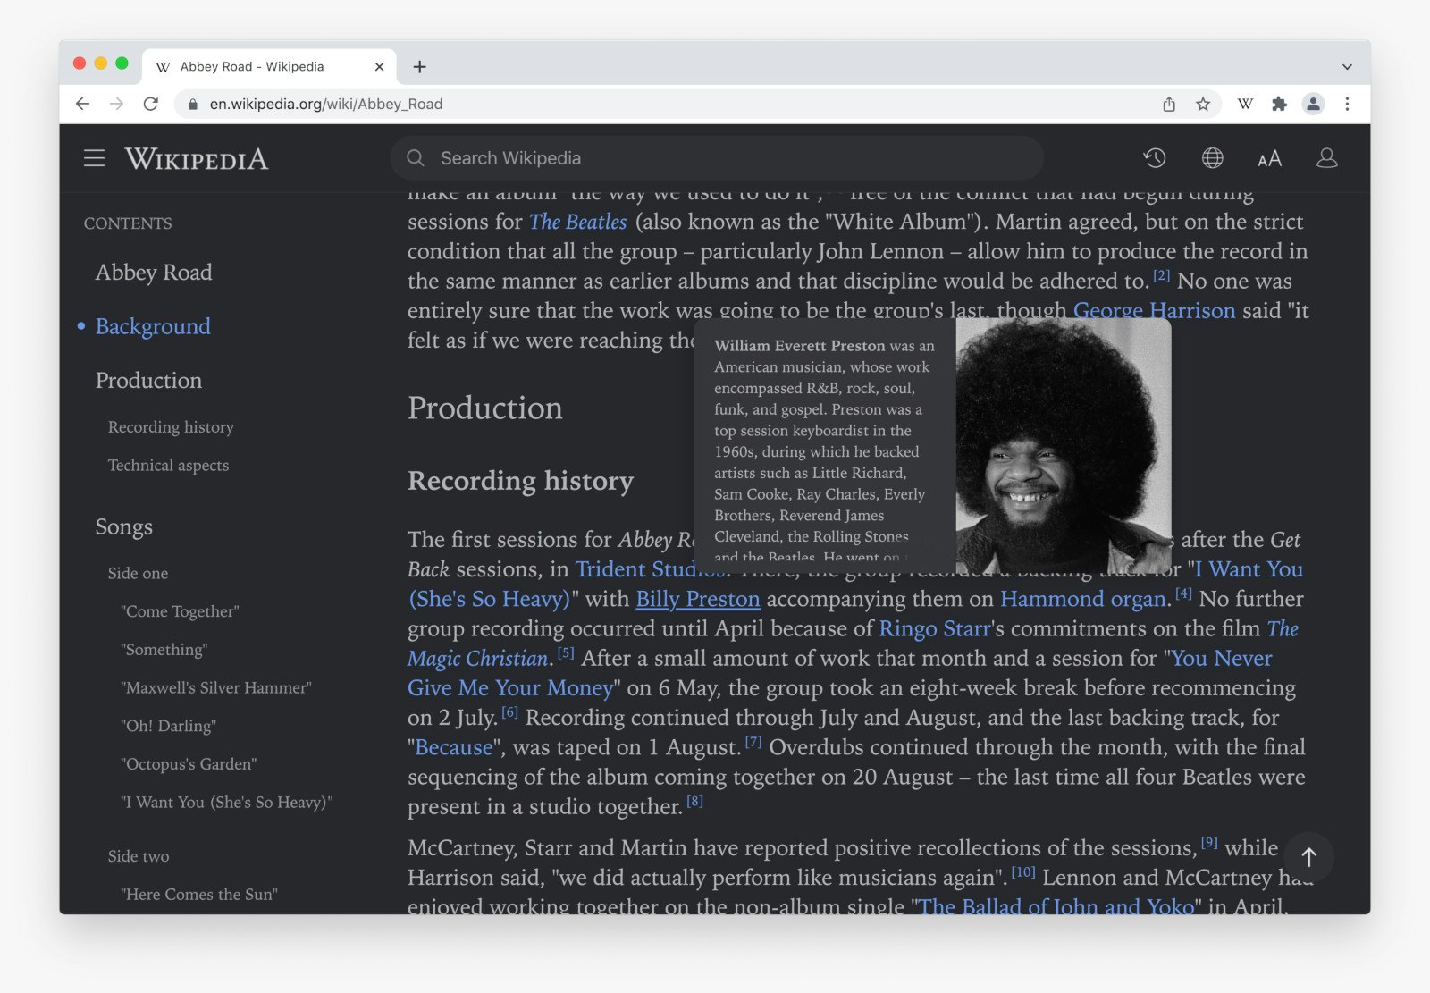This screenshot has width=1430, height=993.
Task: Click the user account icon
Action: tap(1327, 158)
